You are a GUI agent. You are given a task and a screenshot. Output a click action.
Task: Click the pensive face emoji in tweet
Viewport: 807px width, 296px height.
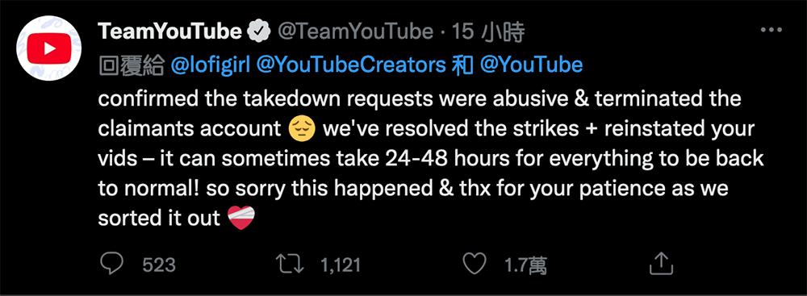302,129
